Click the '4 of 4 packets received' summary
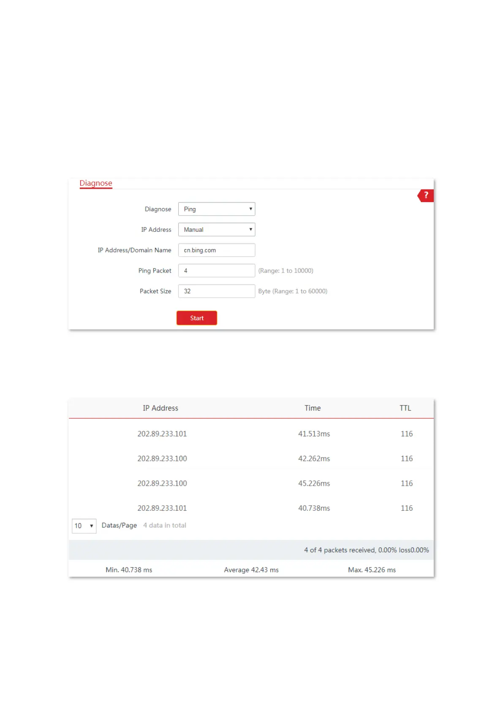Image resolution: width=503 pixels, height=712 pixels. click(367, 550)
